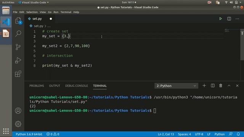Open the Extensions view icon

18,74
